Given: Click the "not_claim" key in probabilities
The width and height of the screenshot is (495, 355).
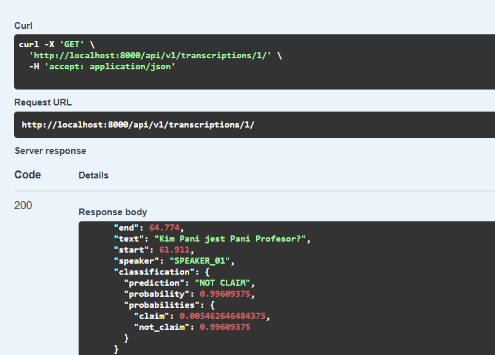Looking at the screenshot, I should (x=164, y=327).
